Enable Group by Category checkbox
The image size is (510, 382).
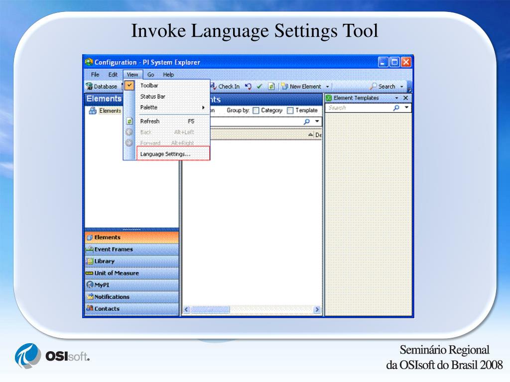click(x=256, y=111)
